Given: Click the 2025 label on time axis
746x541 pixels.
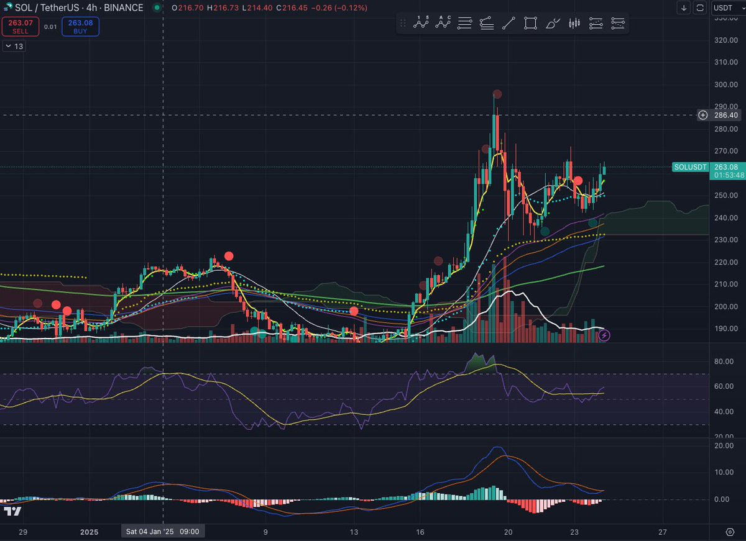Looking at the screenshot, I should point(89,532).
